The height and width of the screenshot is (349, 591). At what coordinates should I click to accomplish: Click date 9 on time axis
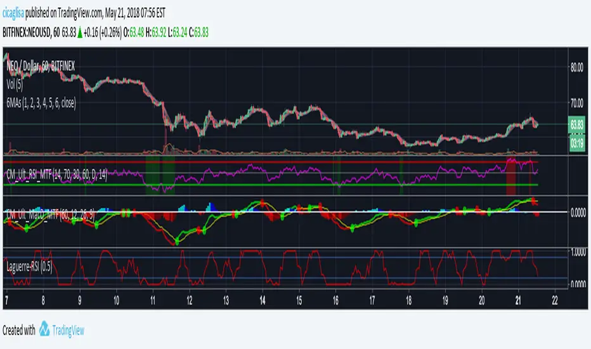[79, 301]
